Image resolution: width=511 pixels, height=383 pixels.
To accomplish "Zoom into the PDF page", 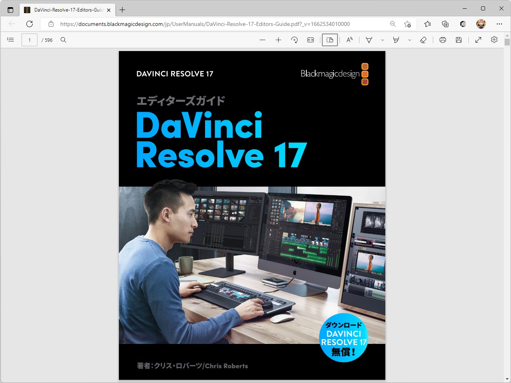I will pos(278,39).
